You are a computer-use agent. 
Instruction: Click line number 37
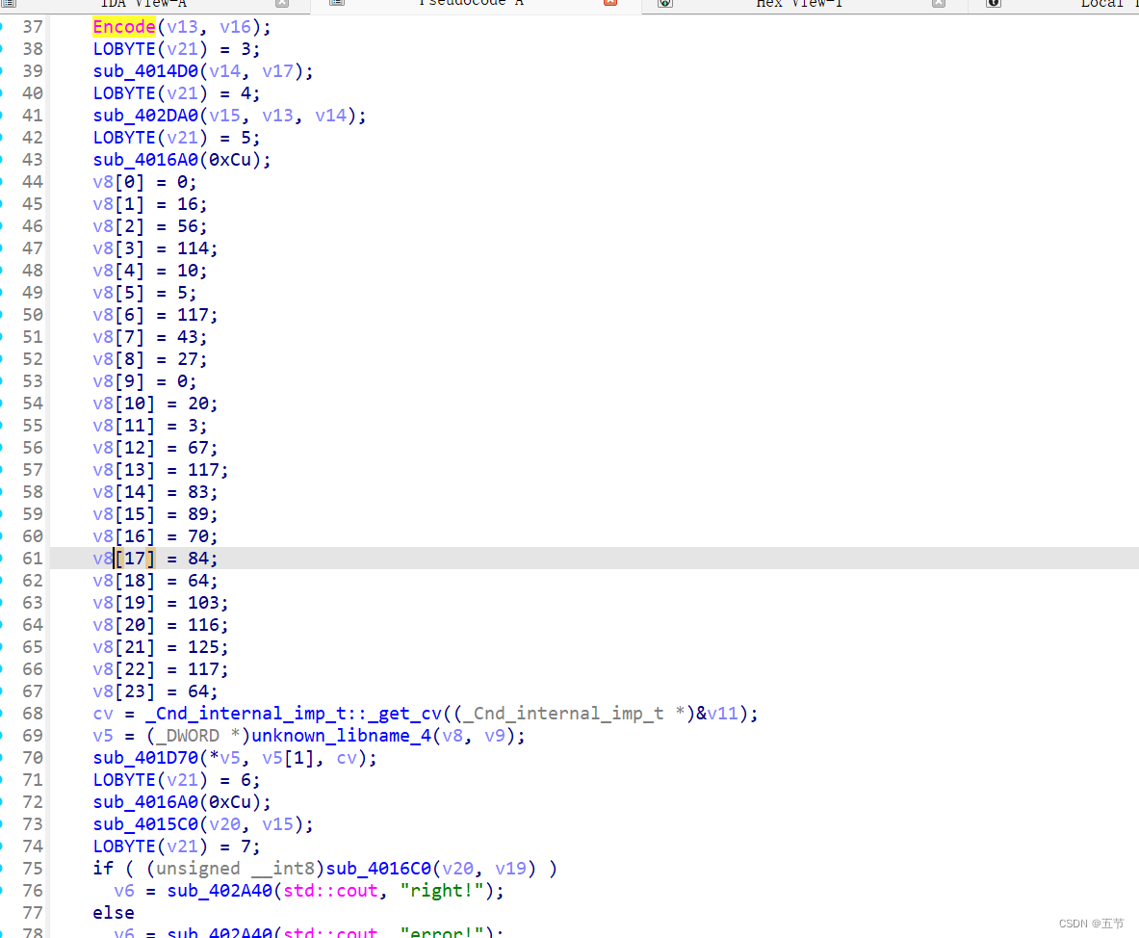pos(33,27)
